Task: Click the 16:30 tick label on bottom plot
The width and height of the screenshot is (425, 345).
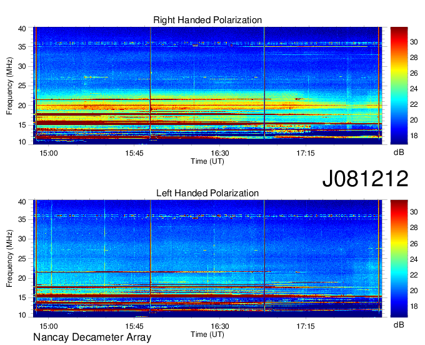Action: point(220,326)
